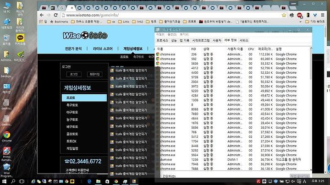The width and height of the screenshot is (330, 185).
Task: Click the volume icon in the system tray
Action: 293,181
